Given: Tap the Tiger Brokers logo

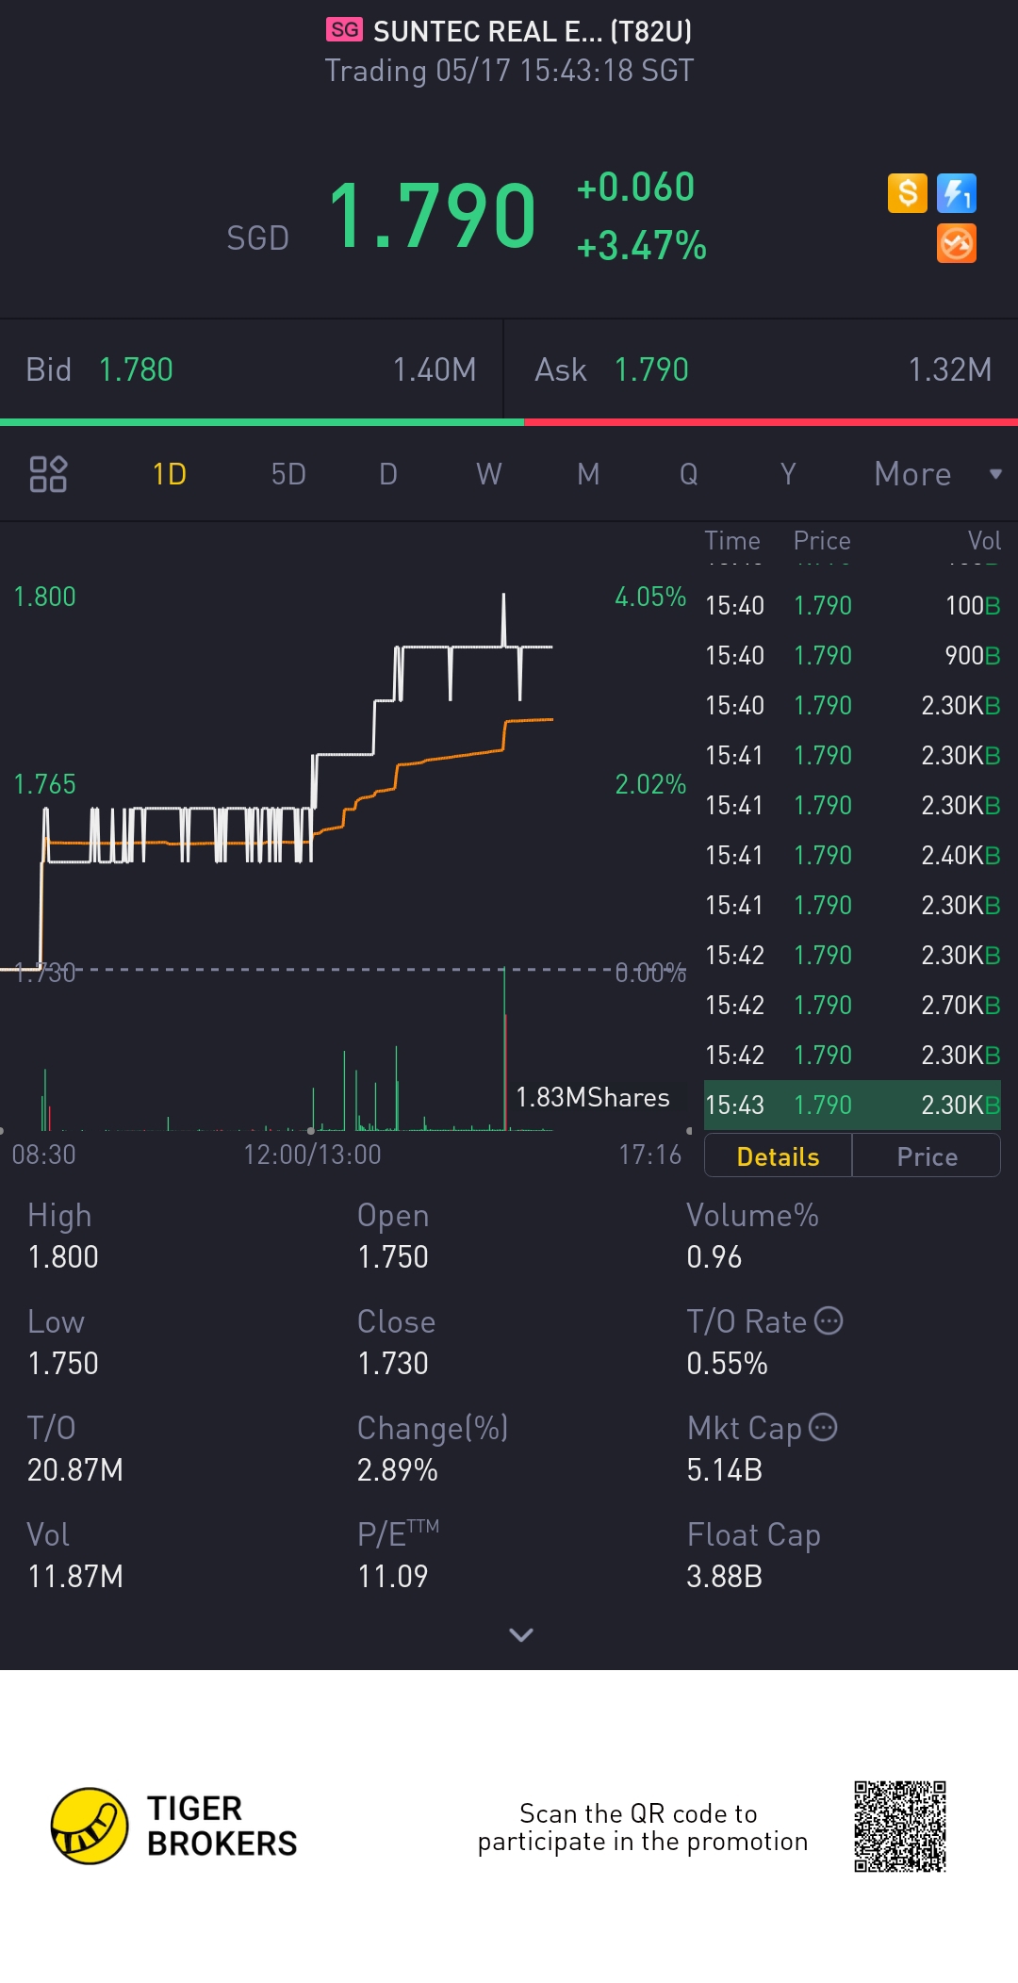Looking at the screenshot, I should [x=174, y=1826].
